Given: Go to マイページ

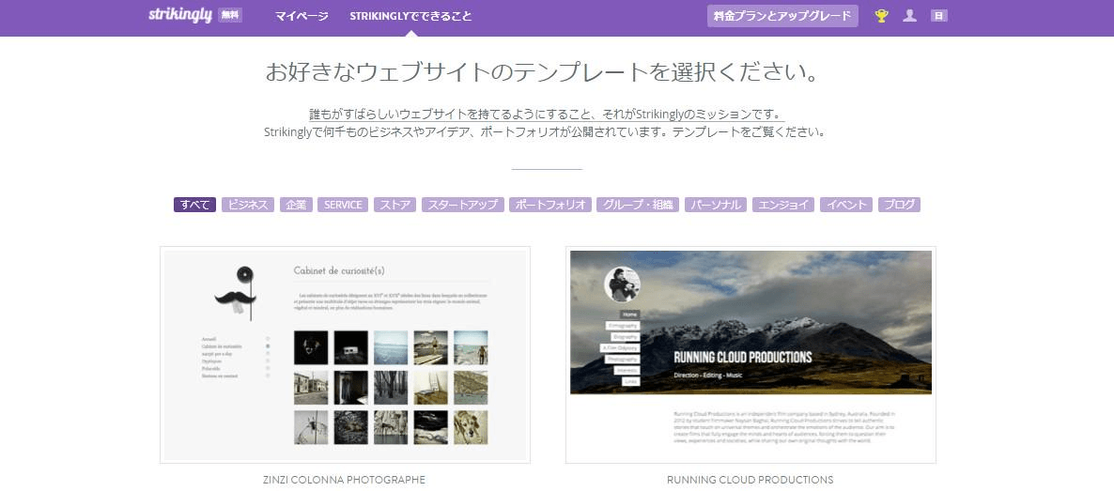Looking at the screenshot, I should [302, 16].
